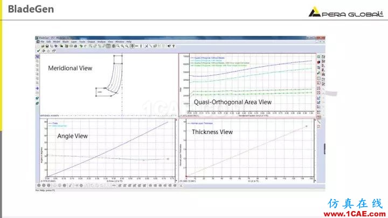This screenshot has width=388, height=218.
Task: Click the PERA GLOBAL logo
Action: point(346,12)
